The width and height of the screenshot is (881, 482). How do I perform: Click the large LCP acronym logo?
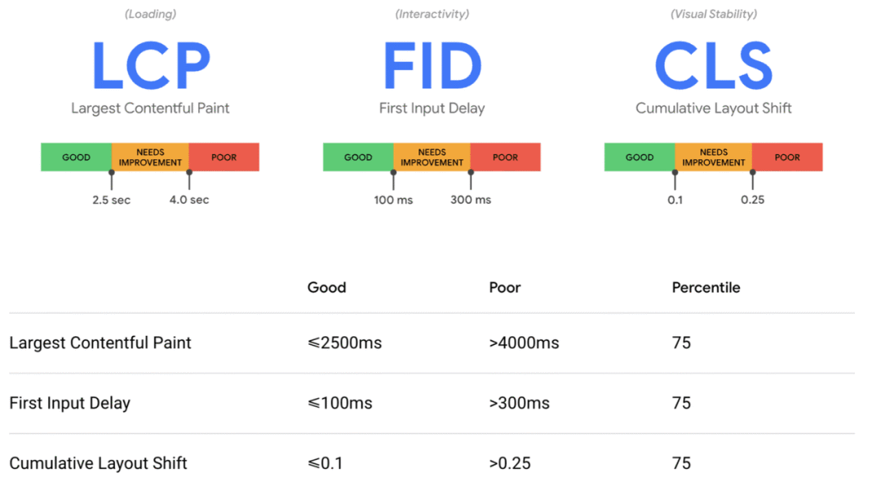point(151,66)
